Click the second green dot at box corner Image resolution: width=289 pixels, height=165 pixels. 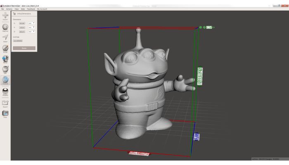[x=204, y=27]
